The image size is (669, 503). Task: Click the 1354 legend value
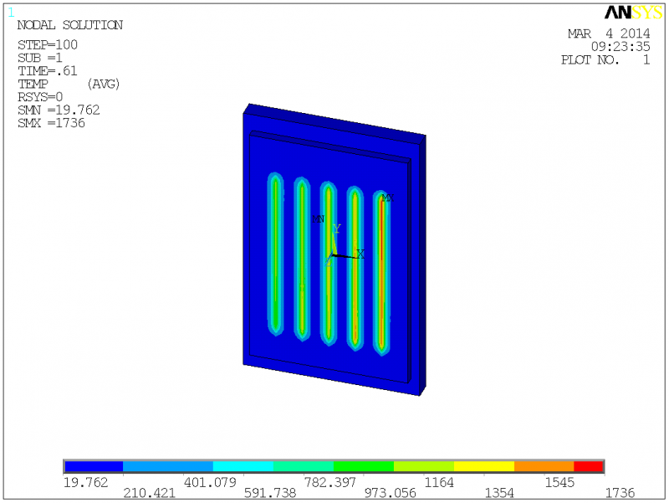coord(499,493)
